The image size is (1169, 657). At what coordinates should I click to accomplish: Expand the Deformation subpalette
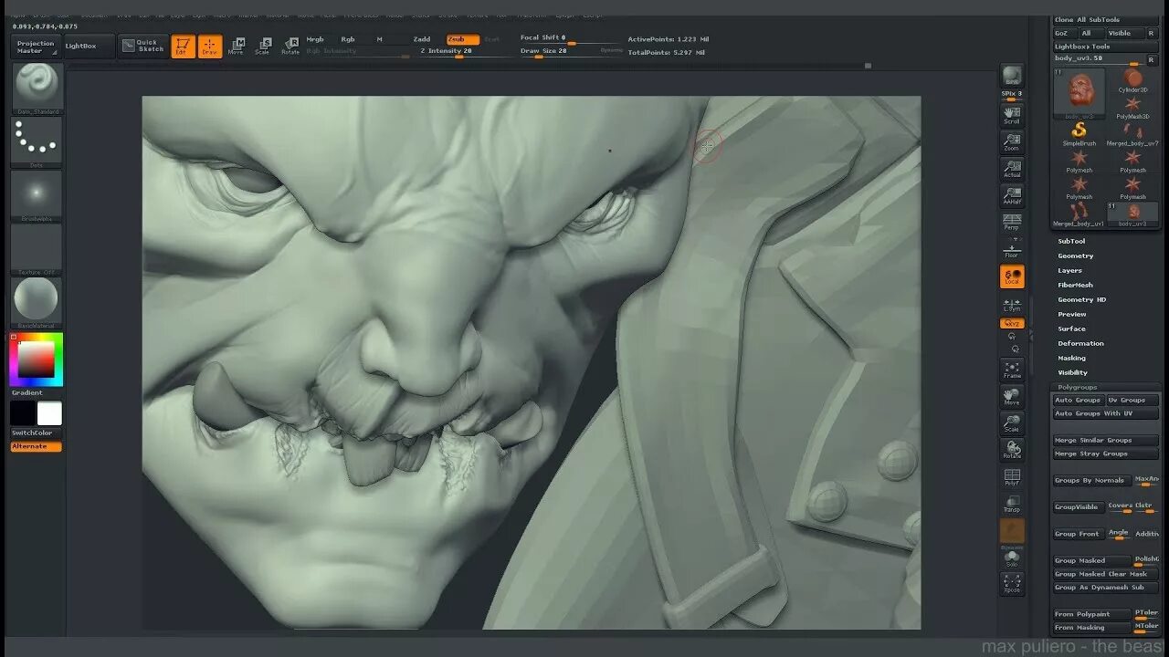1080,343
